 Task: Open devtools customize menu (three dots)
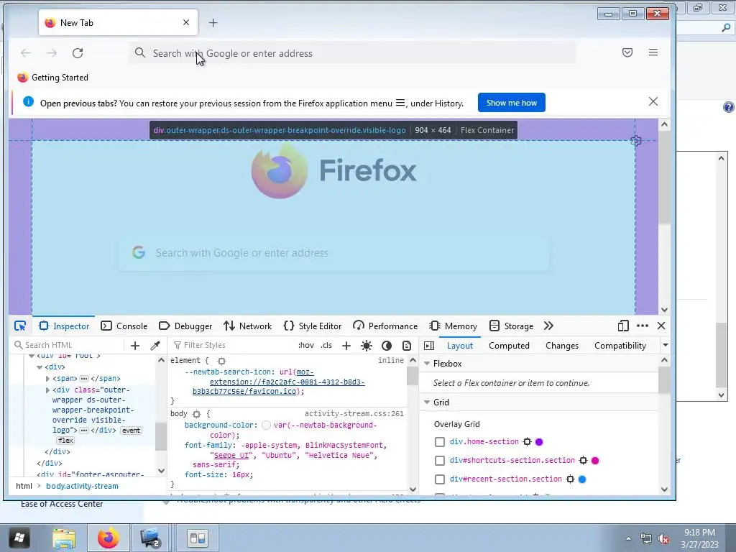click(x=642, y=326)
